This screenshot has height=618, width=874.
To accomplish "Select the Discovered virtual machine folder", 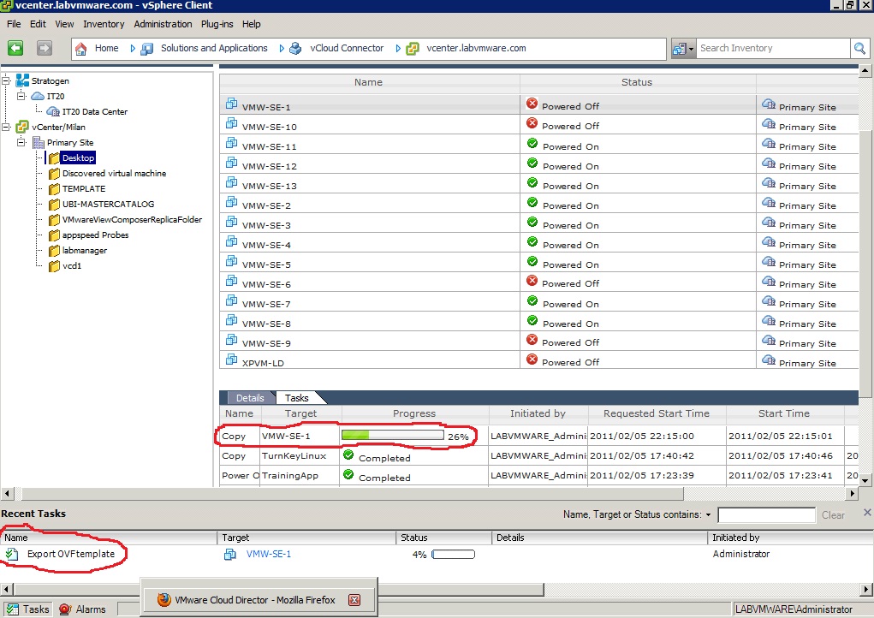I will pos(114,173).
